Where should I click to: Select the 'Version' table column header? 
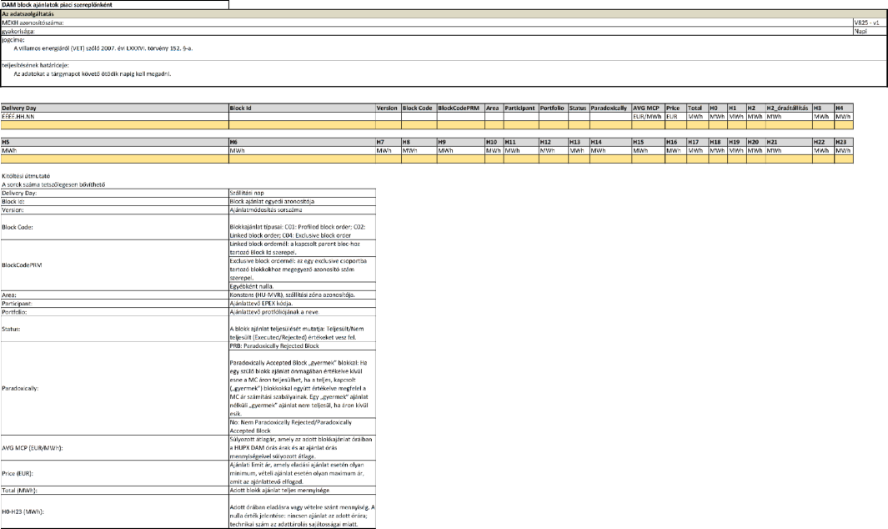tap(389, 108)
